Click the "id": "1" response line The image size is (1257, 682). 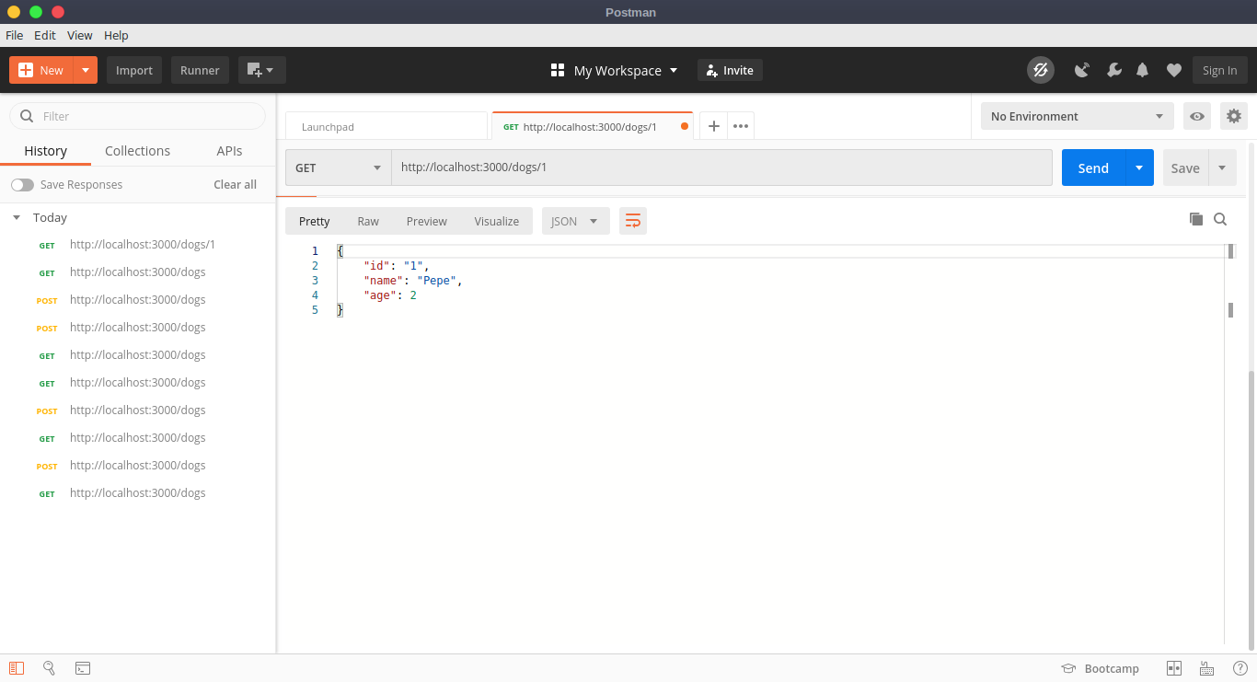click(397, 266)
